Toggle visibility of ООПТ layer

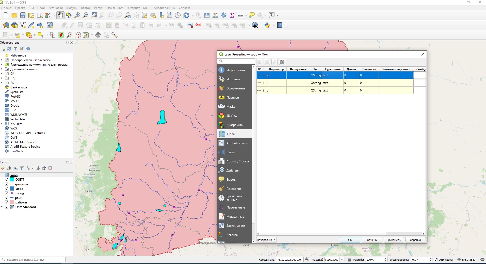7,180
